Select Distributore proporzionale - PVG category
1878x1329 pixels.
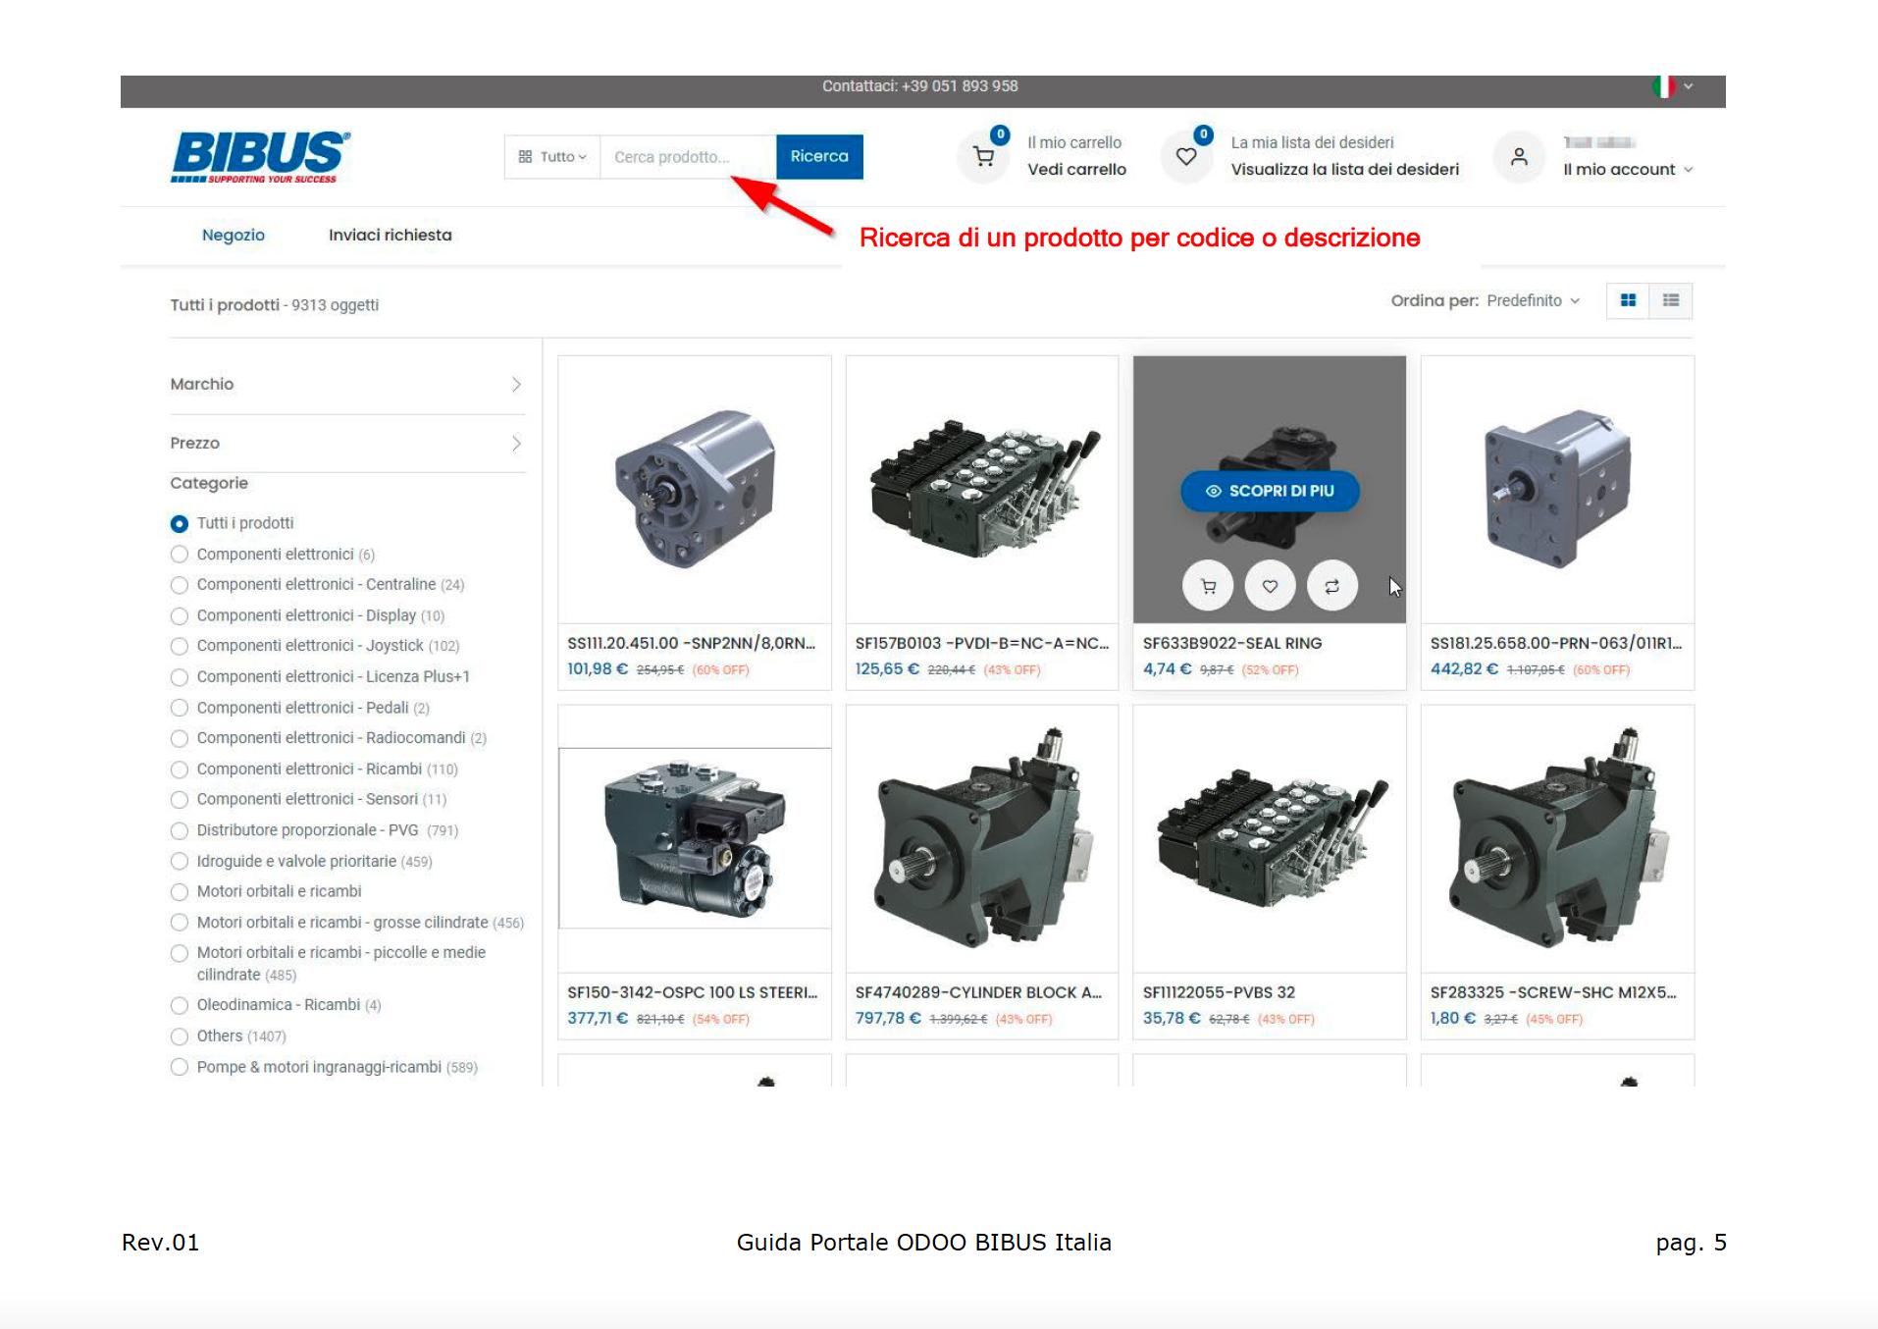(180, 830)
